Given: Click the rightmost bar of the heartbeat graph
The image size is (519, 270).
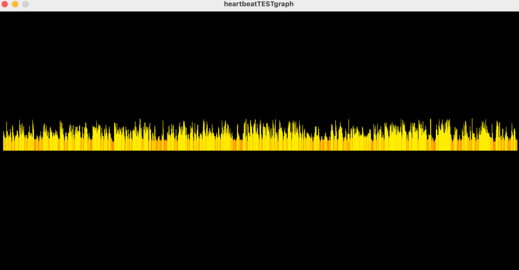Looking at the screenshot, I should (x=516, y=145).
